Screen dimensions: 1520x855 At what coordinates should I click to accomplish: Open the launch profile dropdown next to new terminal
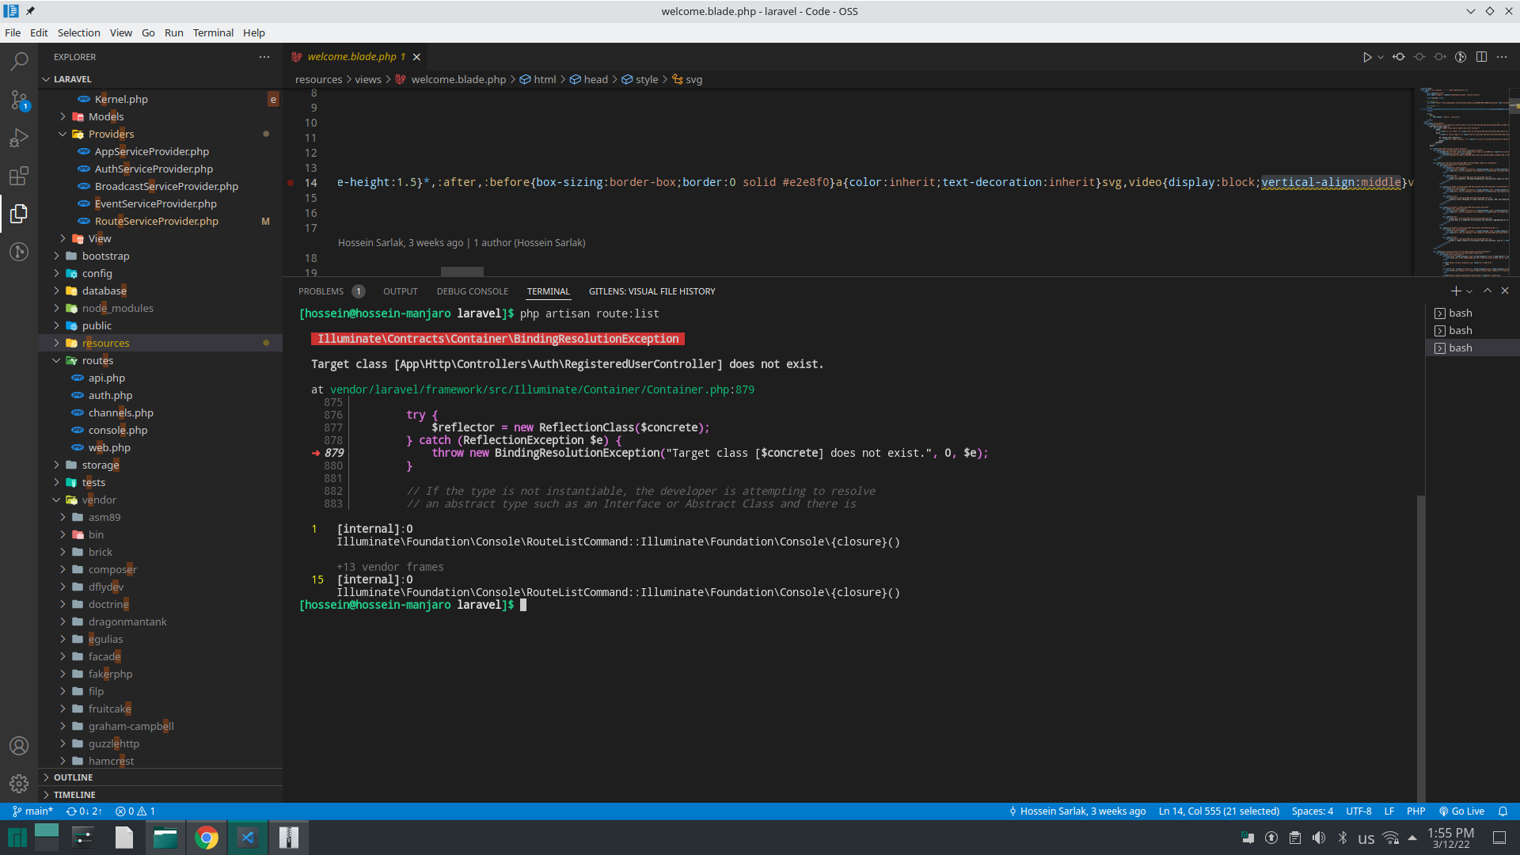click(1469, 291)
